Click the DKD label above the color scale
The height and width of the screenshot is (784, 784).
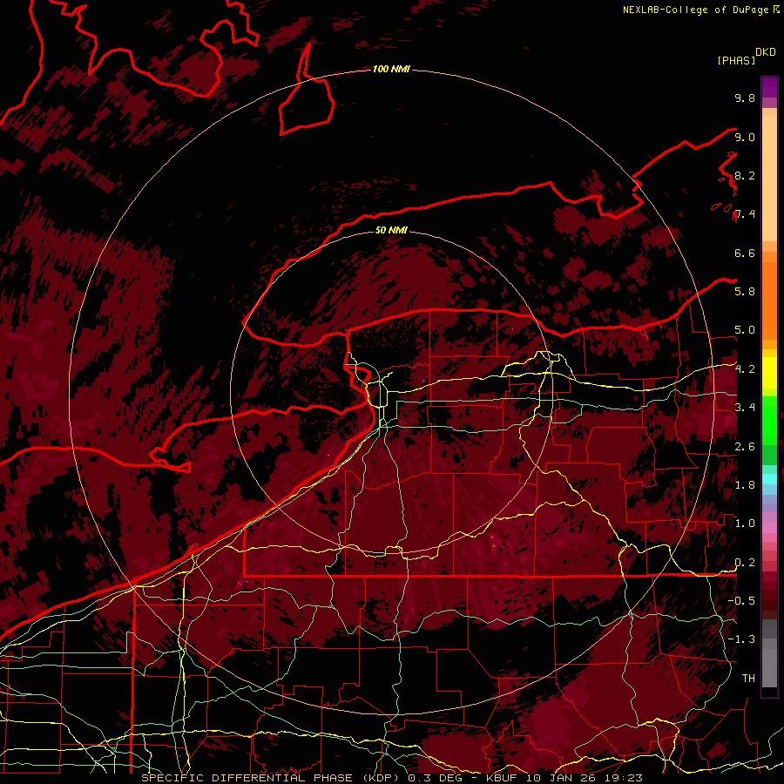pos(766,52)
